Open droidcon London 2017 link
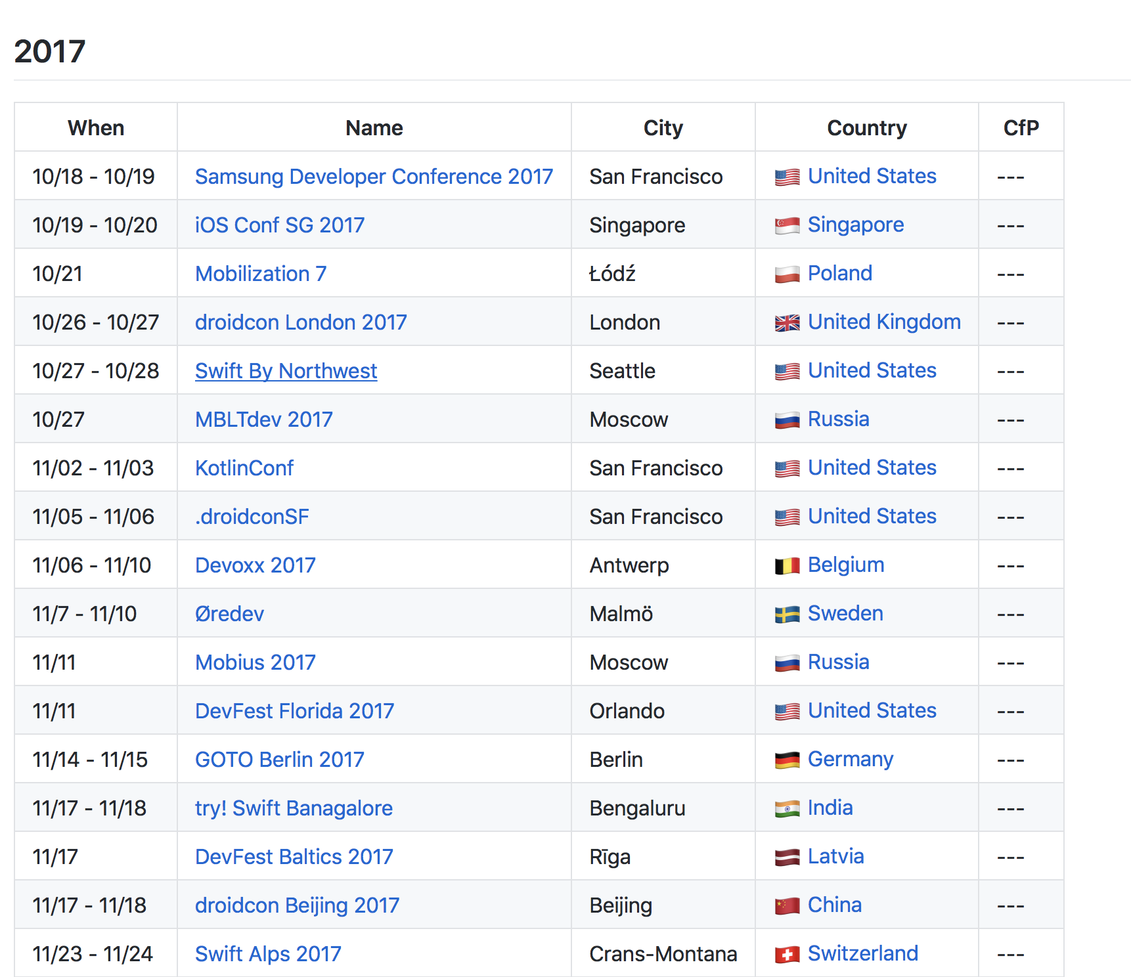Viewport: 1131px width, 977px height. [x=301, y=322]
